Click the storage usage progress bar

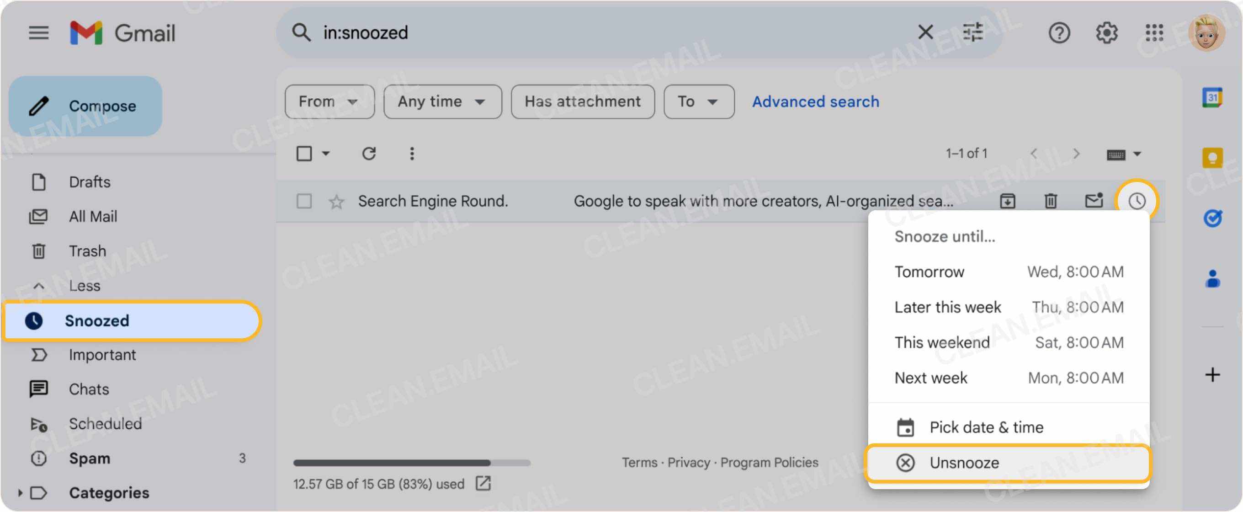tap(412, 462)
